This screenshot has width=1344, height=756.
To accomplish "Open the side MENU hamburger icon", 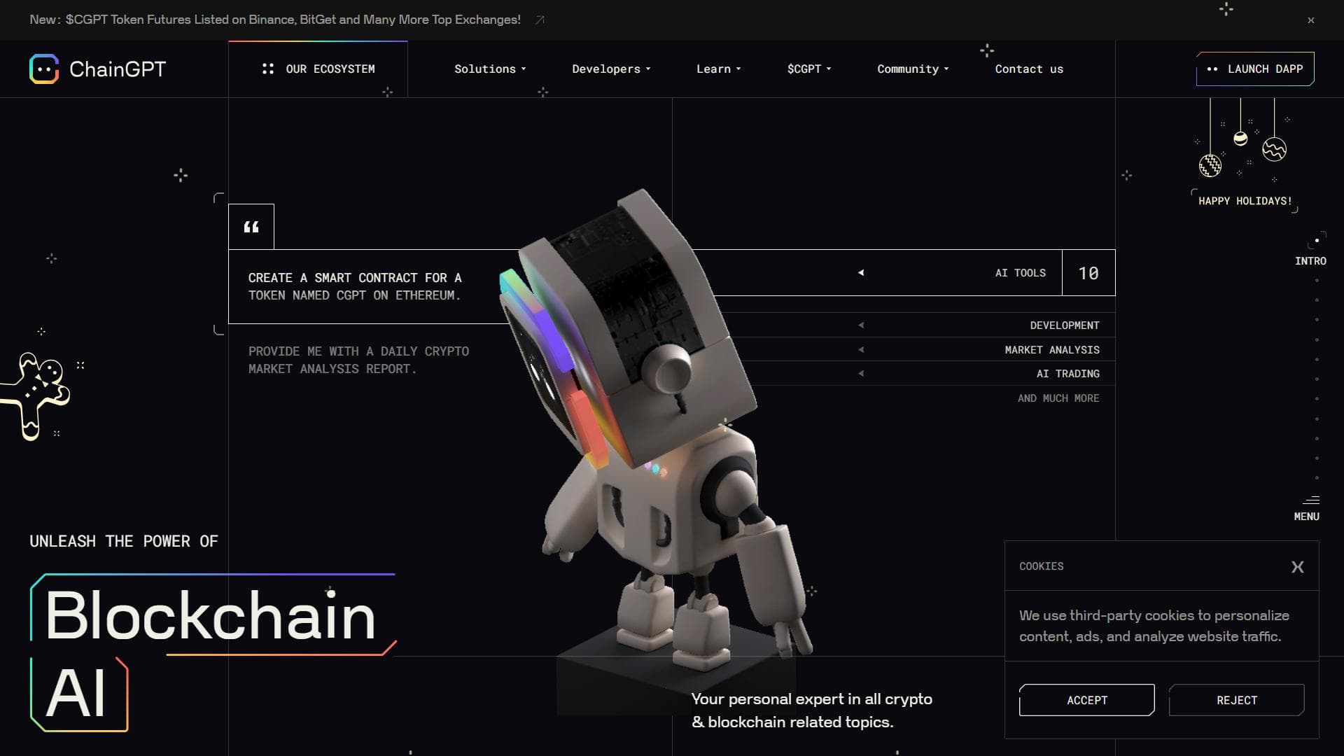I will tap(1311, 500).
